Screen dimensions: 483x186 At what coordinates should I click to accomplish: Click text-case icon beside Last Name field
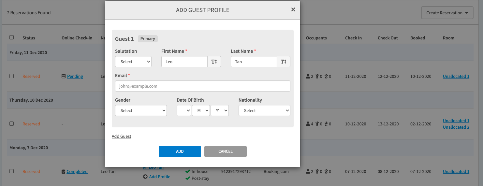[x=284, y=62]
